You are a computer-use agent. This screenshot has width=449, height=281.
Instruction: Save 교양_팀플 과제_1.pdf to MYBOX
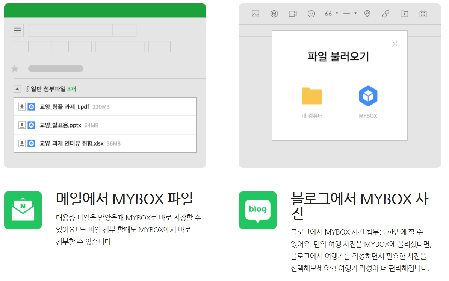click(31, 107)
